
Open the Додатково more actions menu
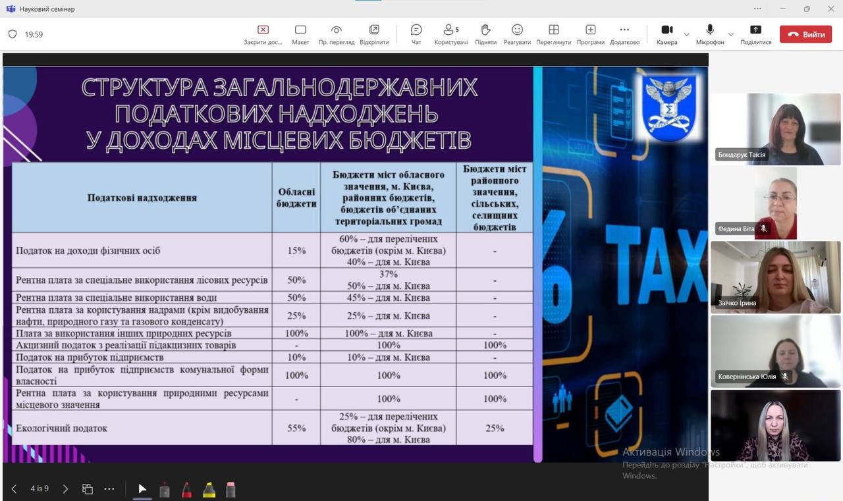pyautogui.click(x=624, y=34)
